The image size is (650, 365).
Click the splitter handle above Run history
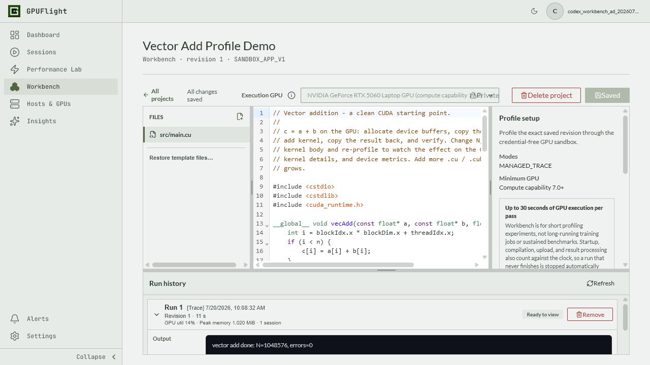point(386,270)
